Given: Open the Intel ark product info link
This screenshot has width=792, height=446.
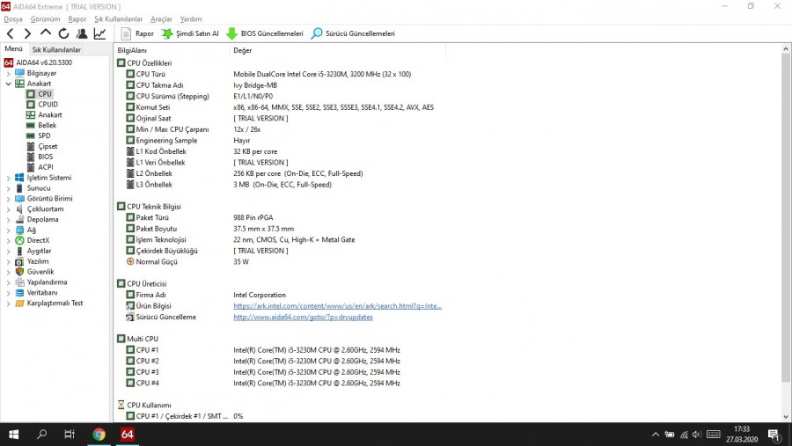Looking at the screenshot, I should [x=337, y=306].
